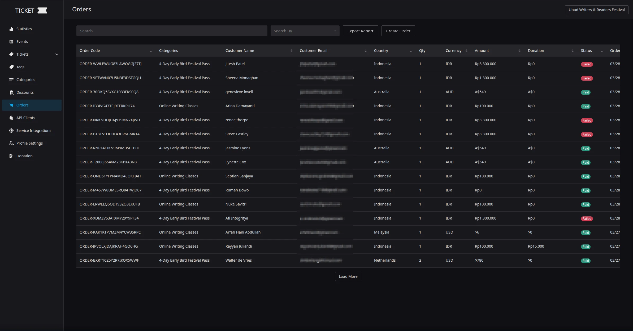Click the Events calendar icon in sidebar
This screenshot has width=633, height=331.
tap(11, 42)
